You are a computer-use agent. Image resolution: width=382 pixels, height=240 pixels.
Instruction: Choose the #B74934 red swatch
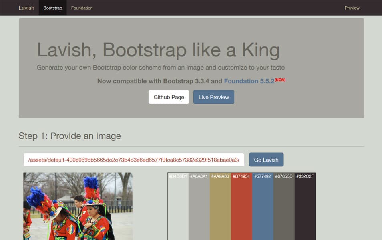coord(241,208)
